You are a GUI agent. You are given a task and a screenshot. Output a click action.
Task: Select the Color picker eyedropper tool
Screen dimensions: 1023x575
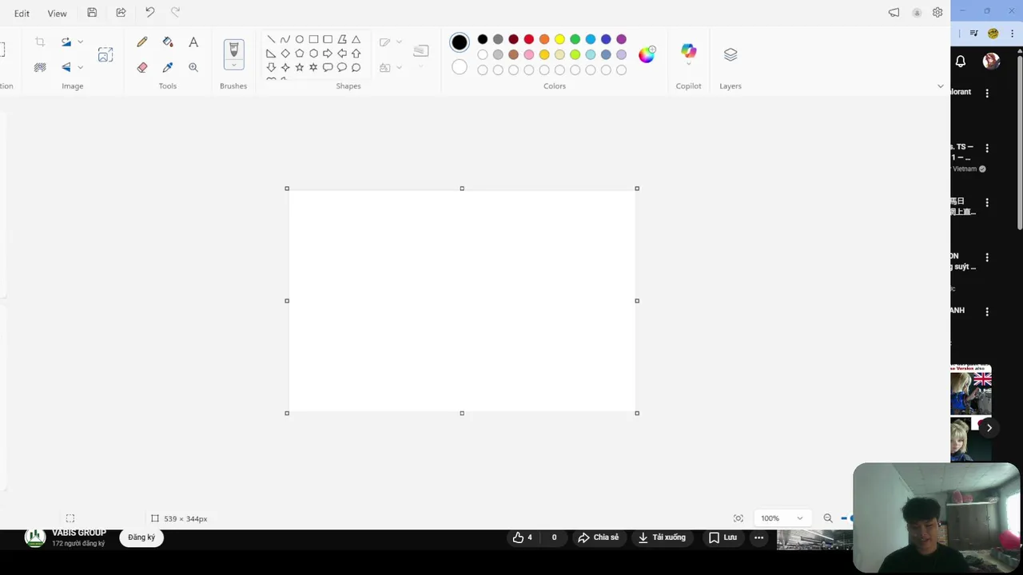pos(168,67)
